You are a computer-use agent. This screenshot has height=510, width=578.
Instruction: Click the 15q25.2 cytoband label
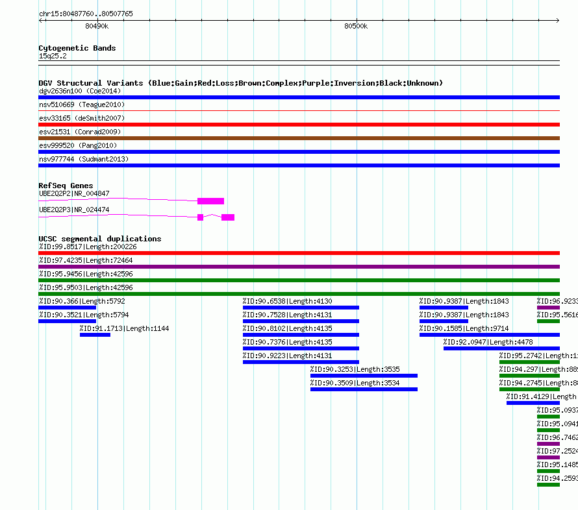click(x=53, y=56)
